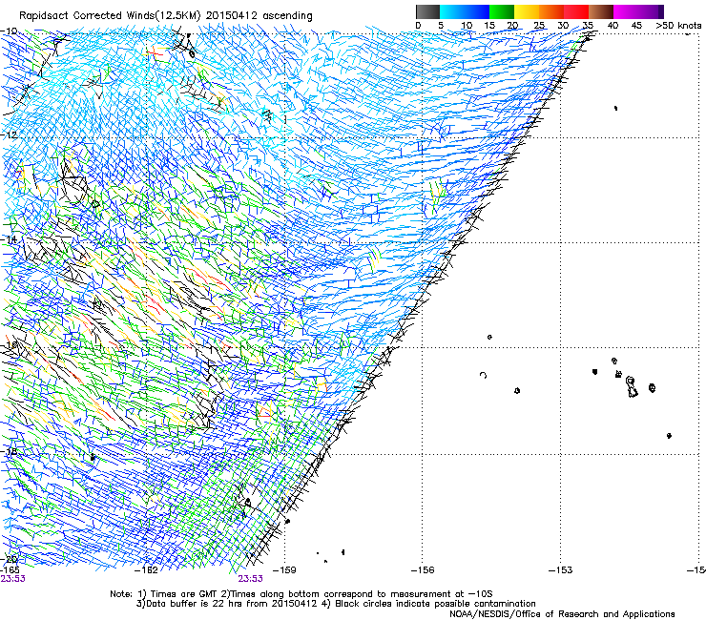
Task: Click the '-159' longitude axis label
Action: pyautogui.click(x=284, y=570)
